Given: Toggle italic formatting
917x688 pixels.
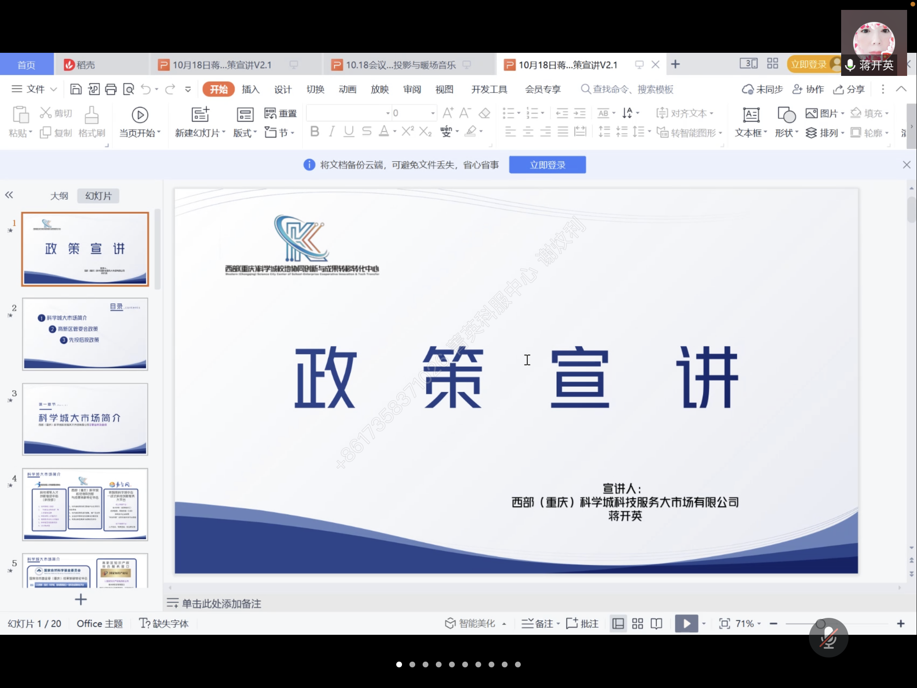Looking at the screenshot, I should [331, 132].
